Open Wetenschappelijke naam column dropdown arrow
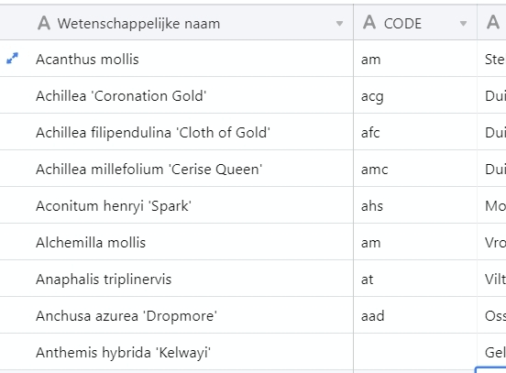Image resolution: width=506 pixels, height=373 pixels. (339, 24)
